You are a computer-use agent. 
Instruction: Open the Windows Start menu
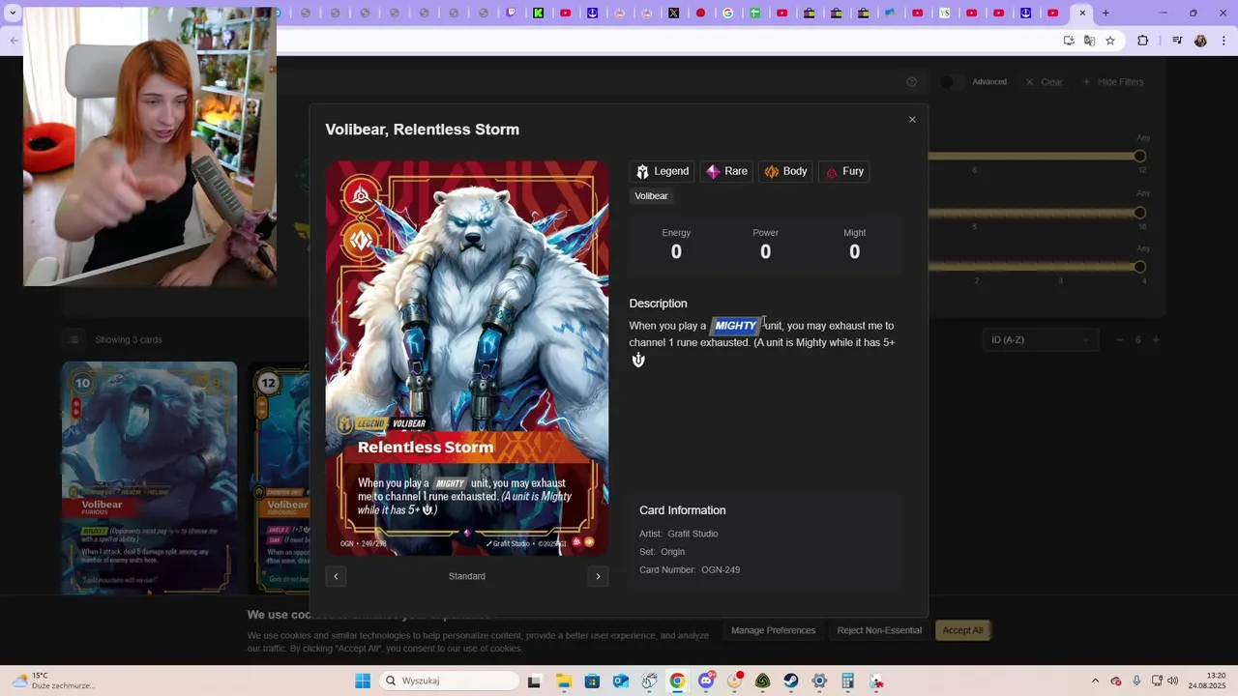coord(363,681)
